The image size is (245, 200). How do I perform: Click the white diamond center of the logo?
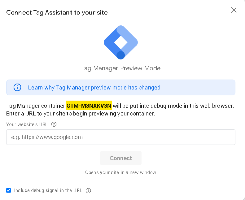tap(121, 42)
